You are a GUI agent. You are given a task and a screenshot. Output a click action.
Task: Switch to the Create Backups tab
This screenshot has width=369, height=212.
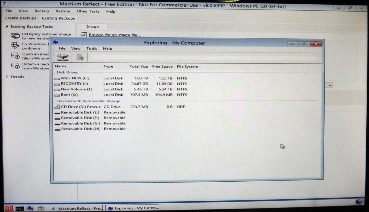coord(21,18)
